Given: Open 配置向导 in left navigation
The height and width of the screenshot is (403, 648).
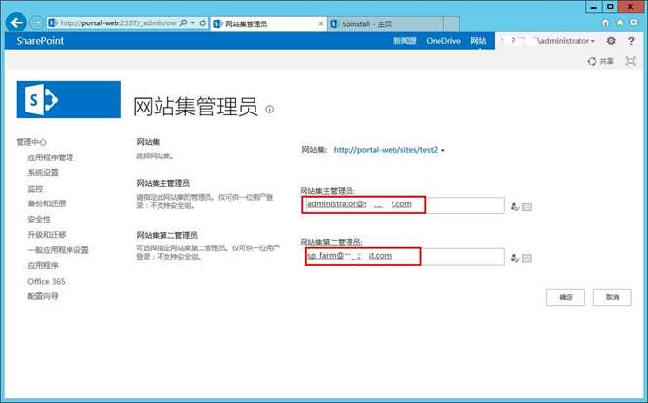Looking at the screenshot, I should (x=43, y=296).
